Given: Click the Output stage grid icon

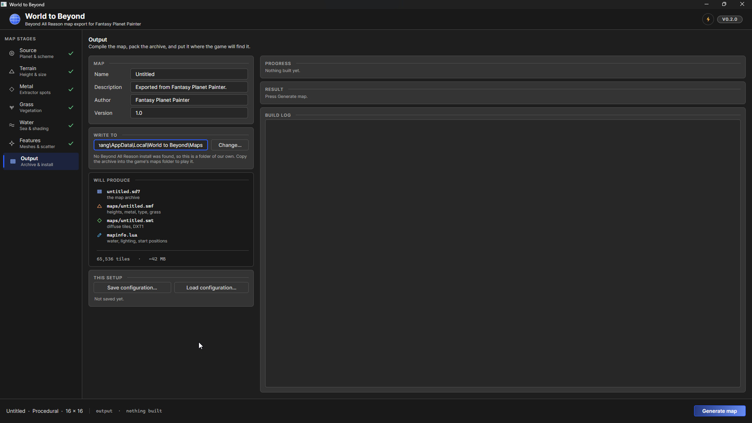Looking at the screenshot, I should click(x=13, y=161).
